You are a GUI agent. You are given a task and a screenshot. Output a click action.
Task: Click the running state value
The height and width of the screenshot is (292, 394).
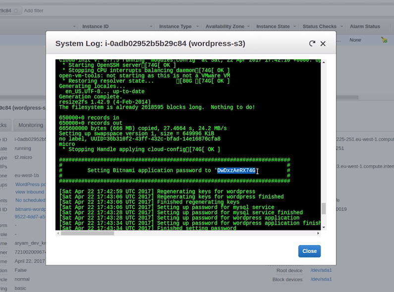(23, 148)
